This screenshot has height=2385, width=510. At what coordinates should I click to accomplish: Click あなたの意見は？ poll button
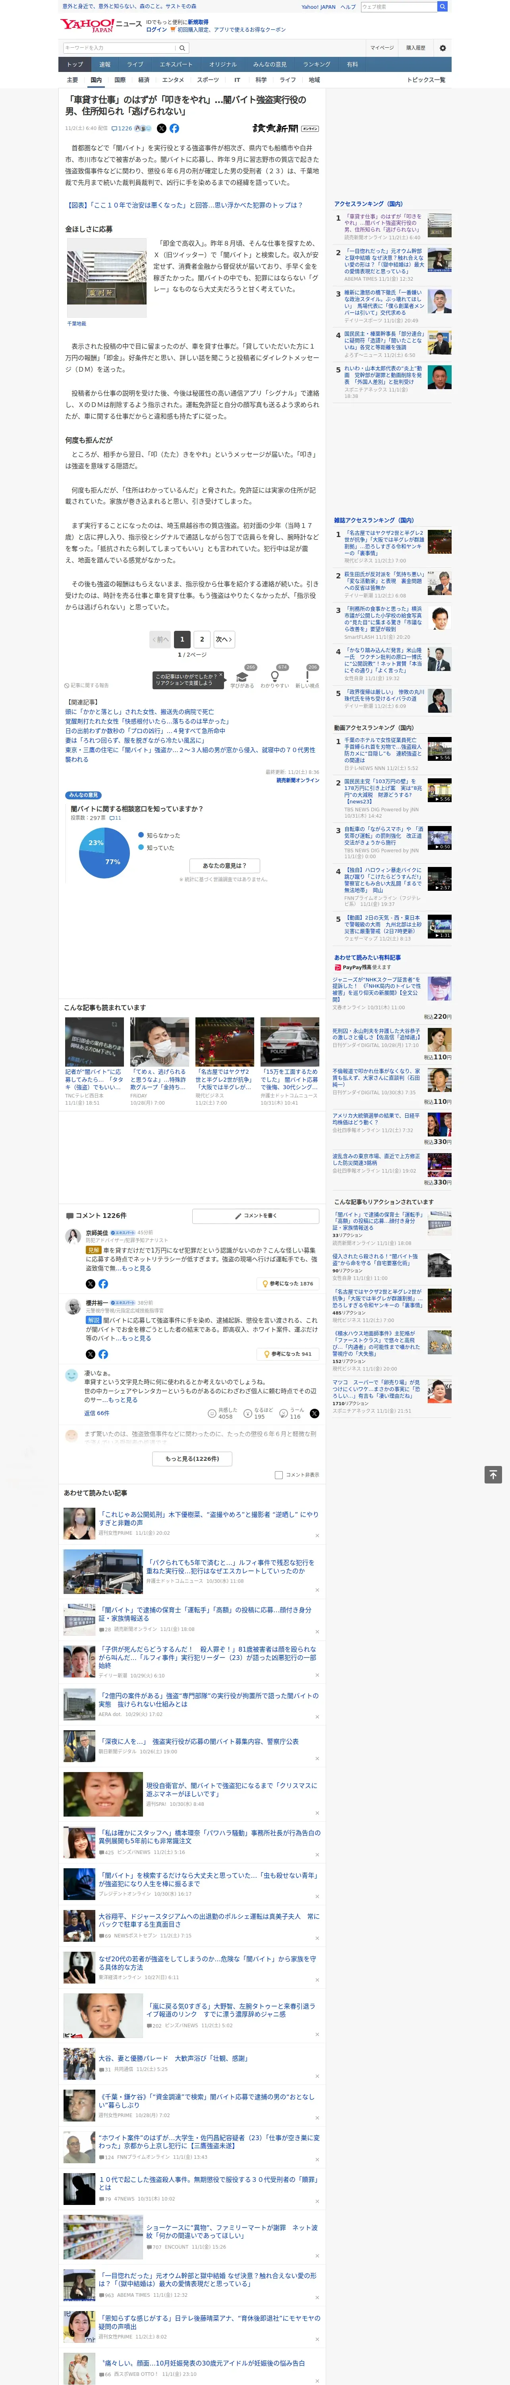[224, 866]
